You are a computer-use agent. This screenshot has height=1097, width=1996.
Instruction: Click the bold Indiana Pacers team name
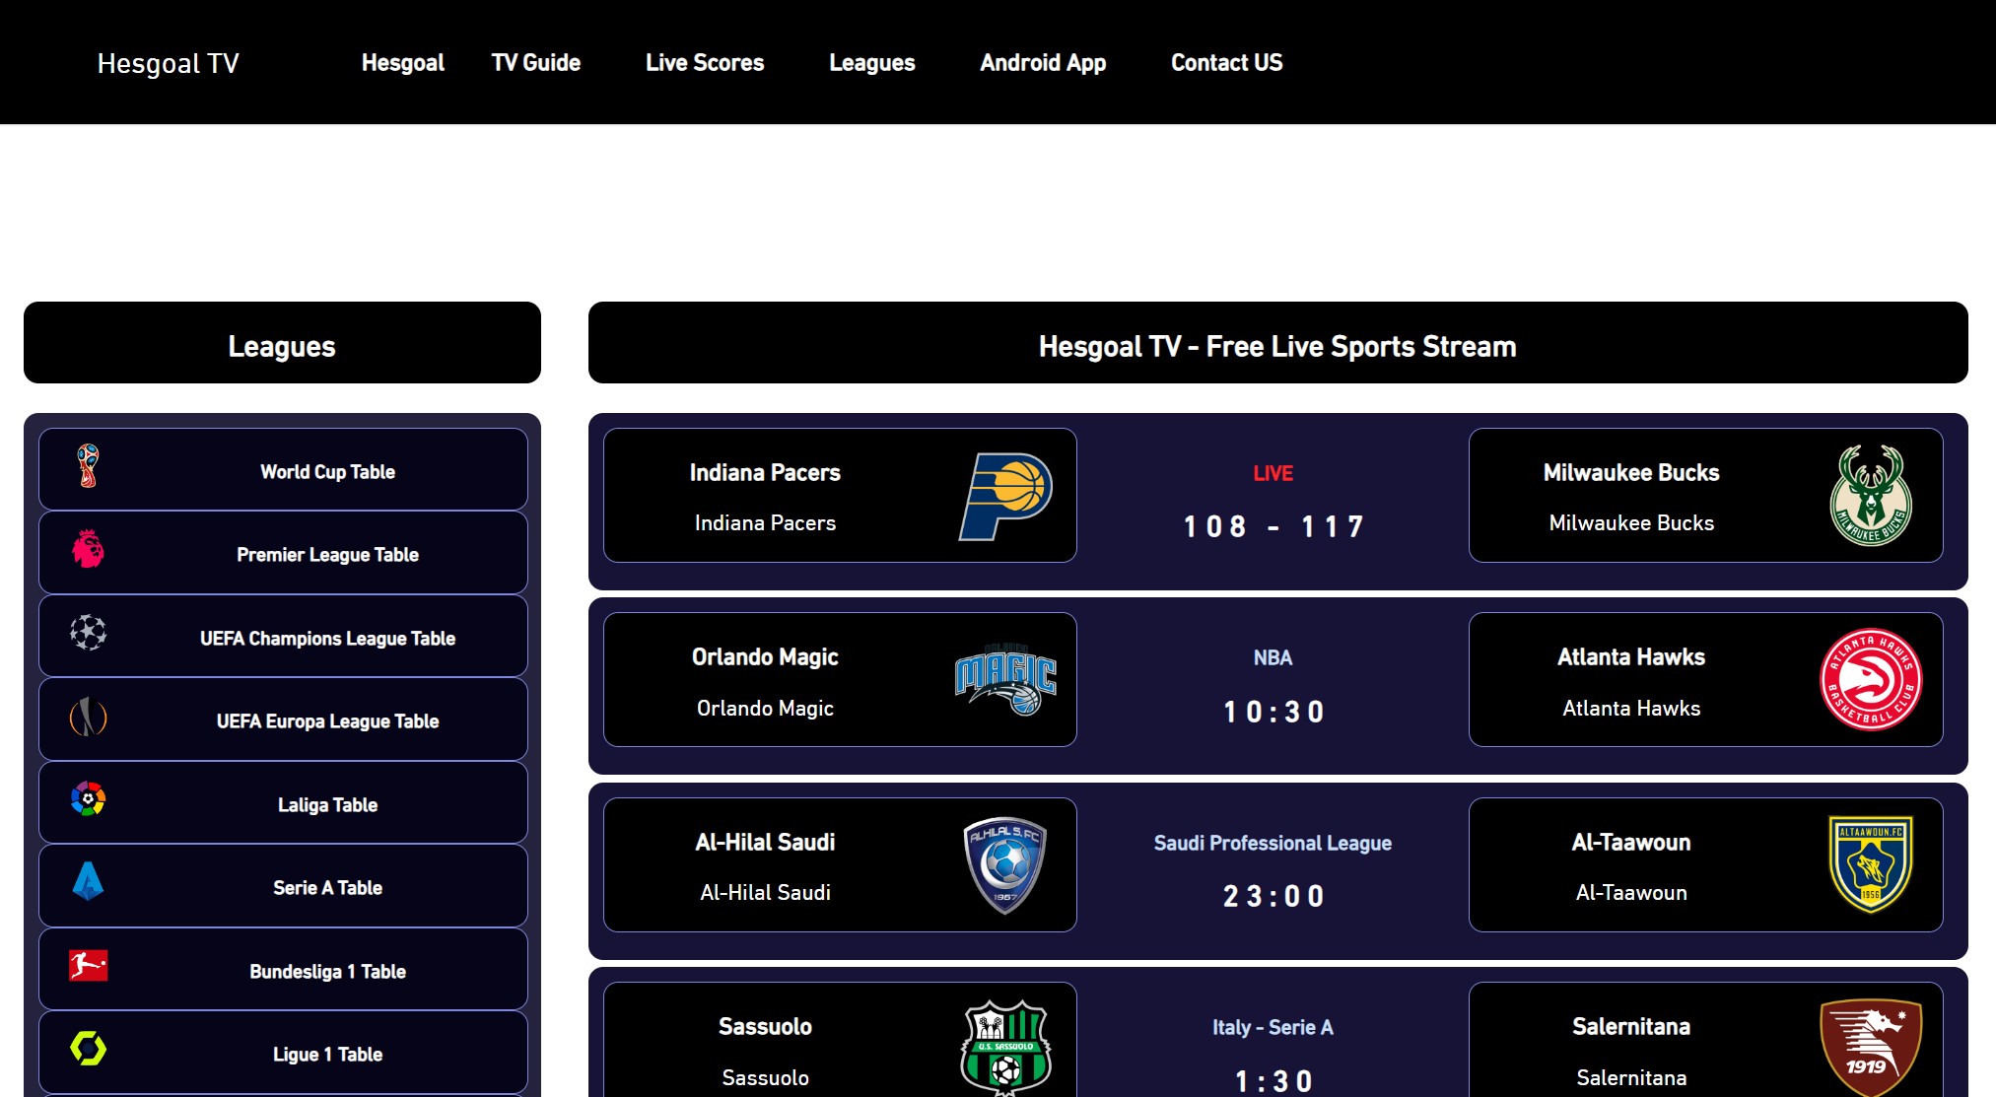coord(765,473)
